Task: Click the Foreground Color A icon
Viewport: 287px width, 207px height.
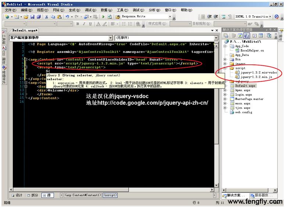Action: click(98, 24)
